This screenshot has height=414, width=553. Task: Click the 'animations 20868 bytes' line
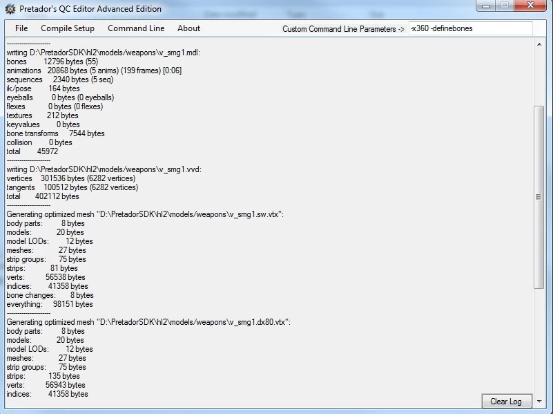pyautogui.click(x=94, y=70)
